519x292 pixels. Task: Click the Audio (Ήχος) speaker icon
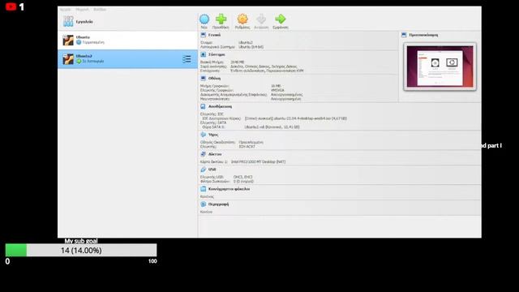(x=204, y=135)
